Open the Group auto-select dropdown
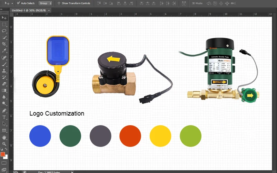Viewport: 277px width, 173px height. click(45, 3)
